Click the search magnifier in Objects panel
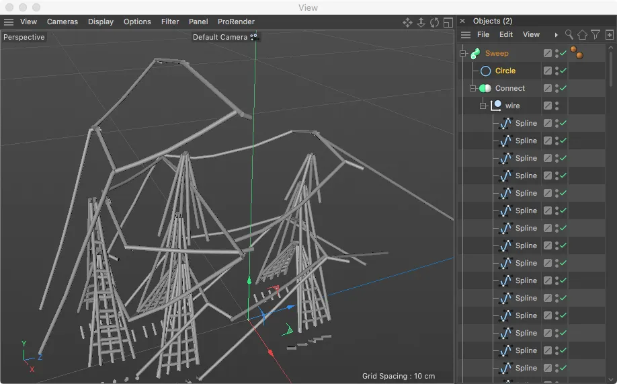This screenshot has width=617, height=384. coord(569,34)
